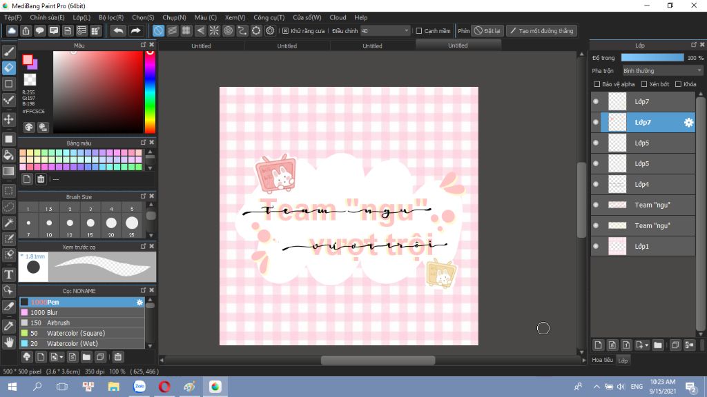Click the transparent color swatch
This screenshot has width=707, height=397.
[x=30, y=80]
